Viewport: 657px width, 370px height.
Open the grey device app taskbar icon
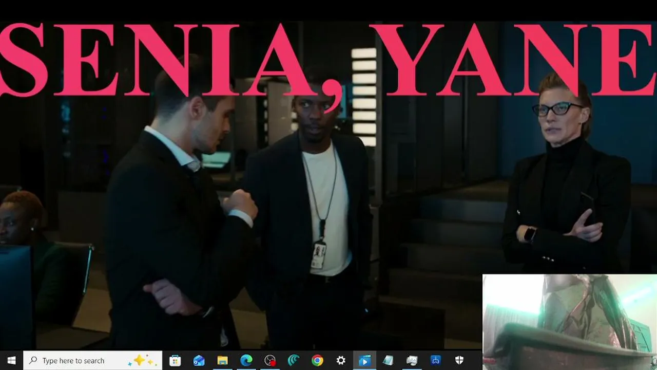(412, 360)
